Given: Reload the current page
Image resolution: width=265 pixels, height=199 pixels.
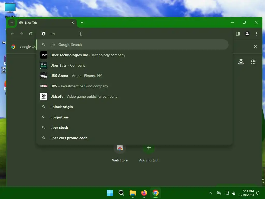Looking at the screenshot, I should coord(31,34).
